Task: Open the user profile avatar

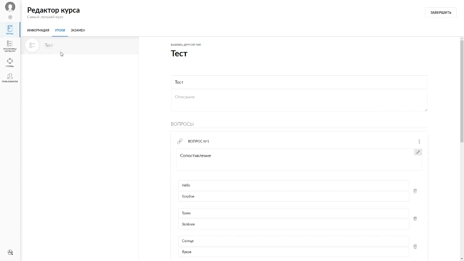Action: 10,7
